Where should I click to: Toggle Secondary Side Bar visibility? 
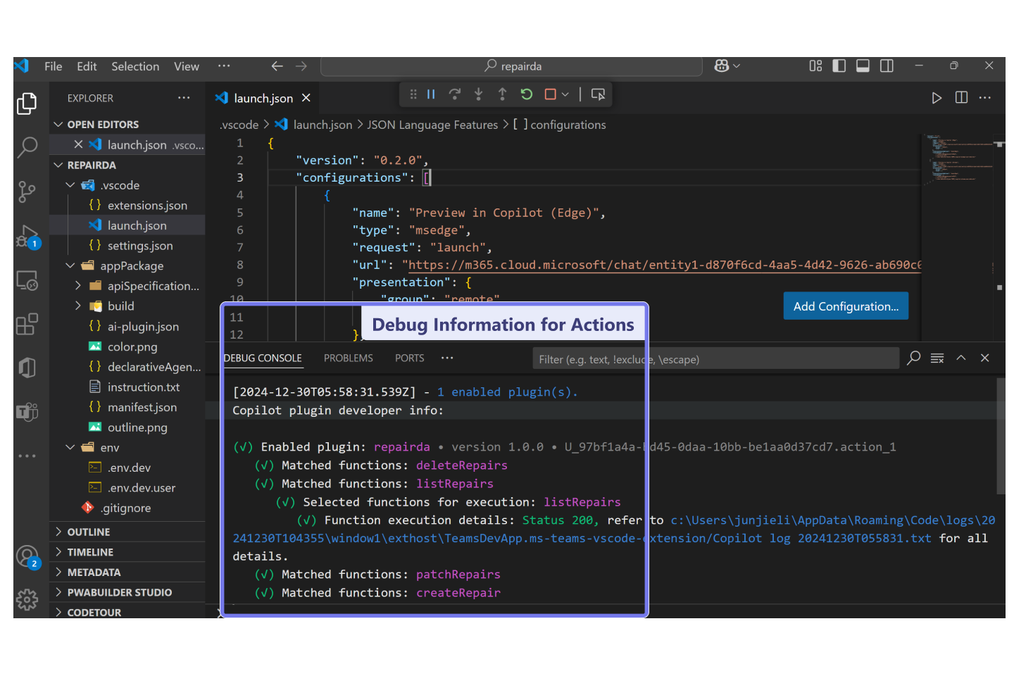coord(887,65)
